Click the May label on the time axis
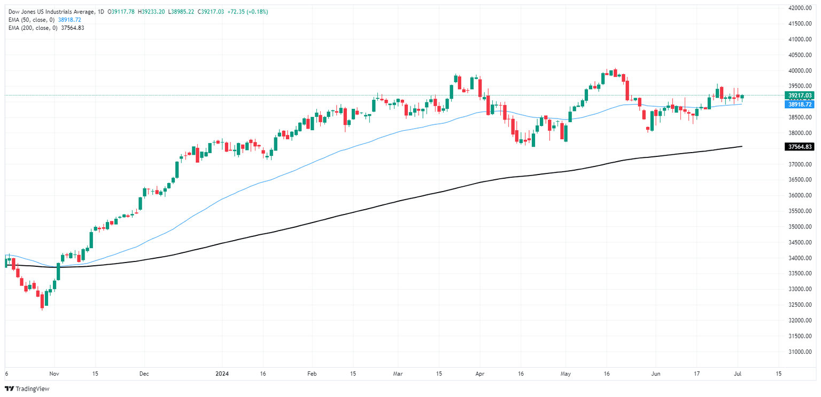Viewport: 821px width, 397px height. point(566,374)
